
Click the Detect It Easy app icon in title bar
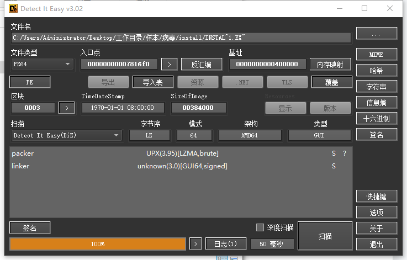coord(13,9)
